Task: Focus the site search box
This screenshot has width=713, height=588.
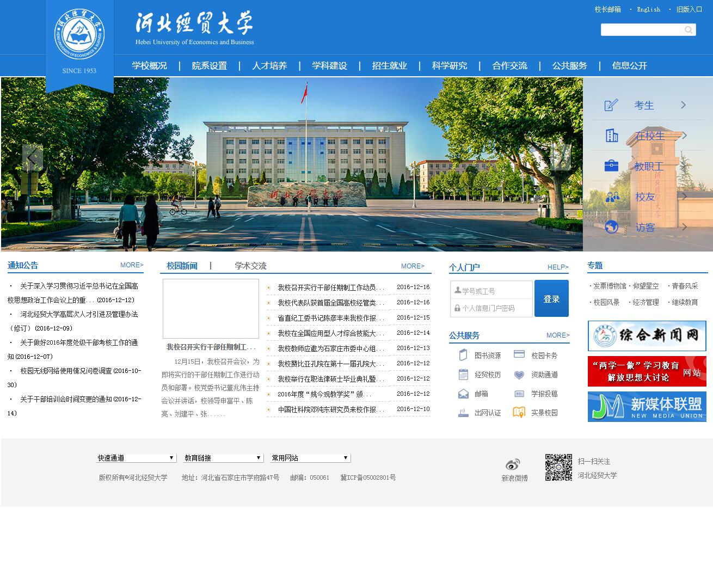Action: point(642,30)
